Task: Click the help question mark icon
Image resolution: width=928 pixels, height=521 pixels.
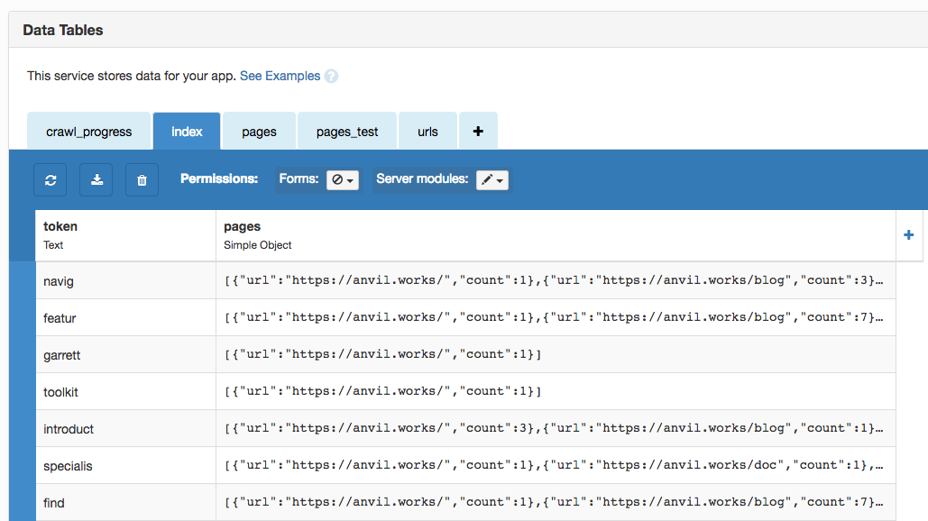Action: pos(331,77)
